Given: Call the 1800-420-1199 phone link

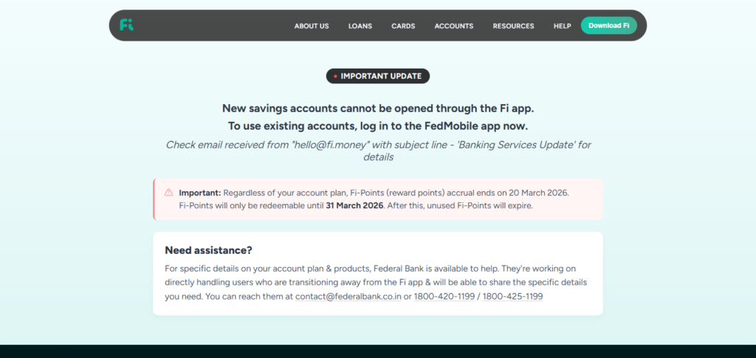Looking at the screenshot, I should 444,297.
